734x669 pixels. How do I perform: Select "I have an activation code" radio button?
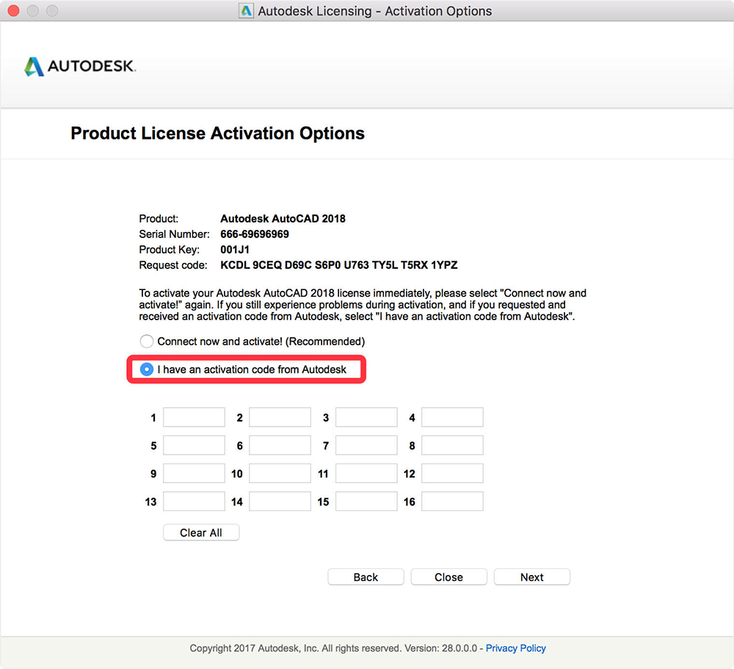tap(147, 369)
